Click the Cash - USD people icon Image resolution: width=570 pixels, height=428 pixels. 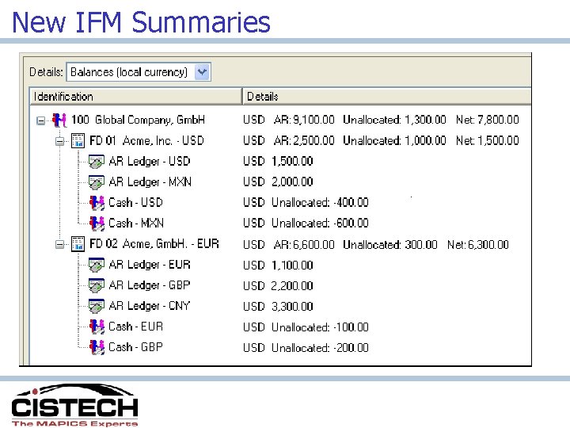tap(97, 203)
